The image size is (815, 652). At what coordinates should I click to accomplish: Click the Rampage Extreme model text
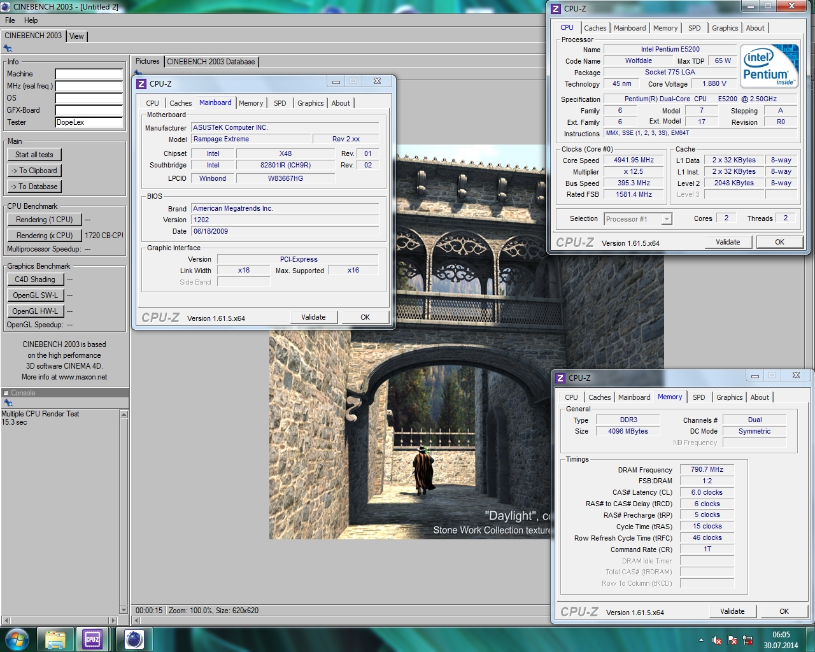tap(221, 139)
